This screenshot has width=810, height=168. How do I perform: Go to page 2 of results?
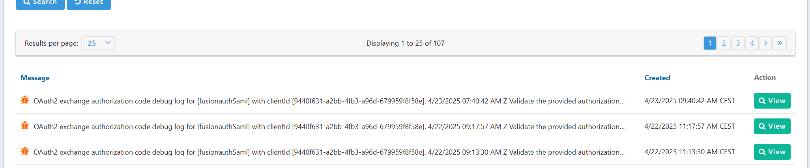724,43
